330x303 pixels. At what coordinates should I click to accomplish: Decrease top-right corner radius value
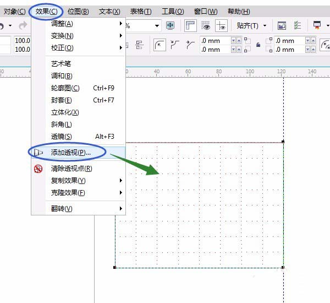[x=307, y=40]
